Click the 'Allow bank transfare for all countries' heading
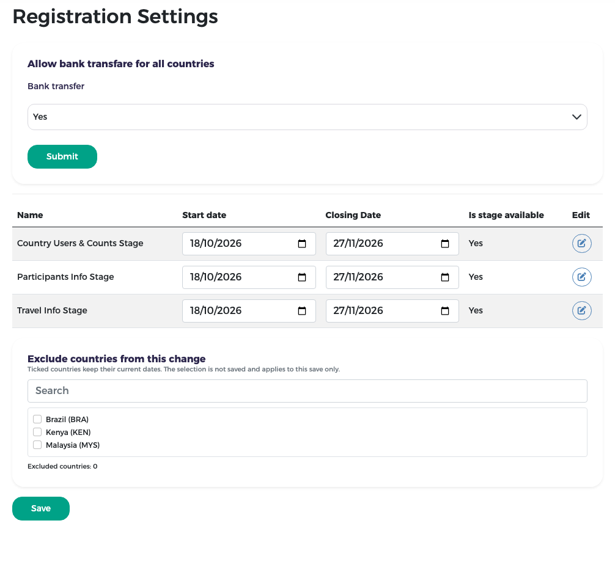Viewport: 615px width, 570px height. (x=121, y=64)
